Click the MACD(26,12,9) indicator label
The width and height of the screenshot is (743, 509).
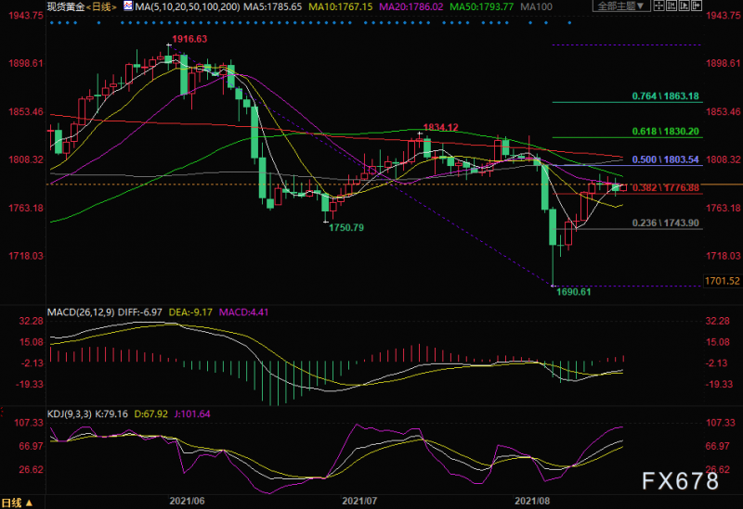[81, 312]
